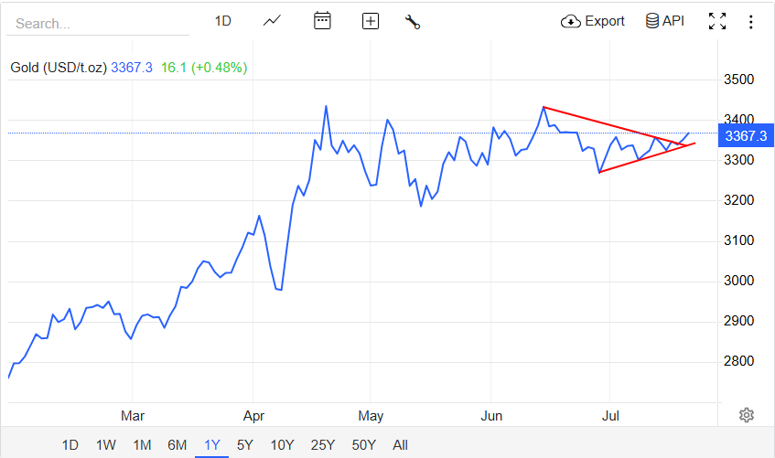Choose the 10Y range tab
This screenshot has height=458, width=775.
pyautogui.click(x=282, y=445)
